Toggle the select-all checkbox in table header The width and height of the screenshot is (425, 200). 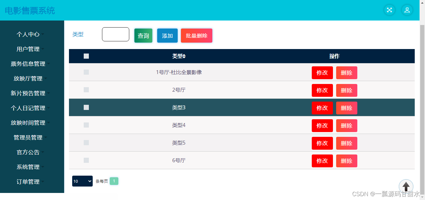[x=86, y=56]
